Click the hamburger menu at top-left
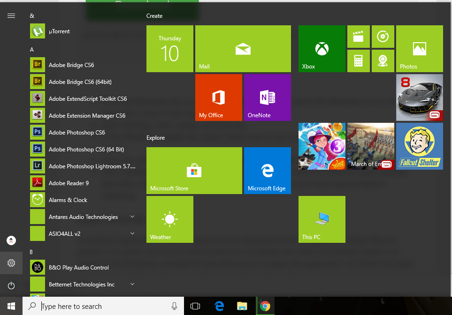452x315 pixels. [11, 15]
